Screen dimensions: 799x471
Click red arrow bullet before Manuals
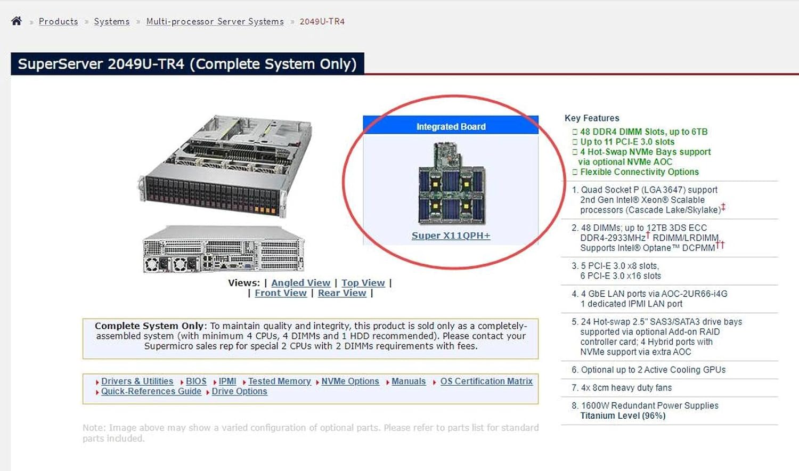click(x=388, y=382)
